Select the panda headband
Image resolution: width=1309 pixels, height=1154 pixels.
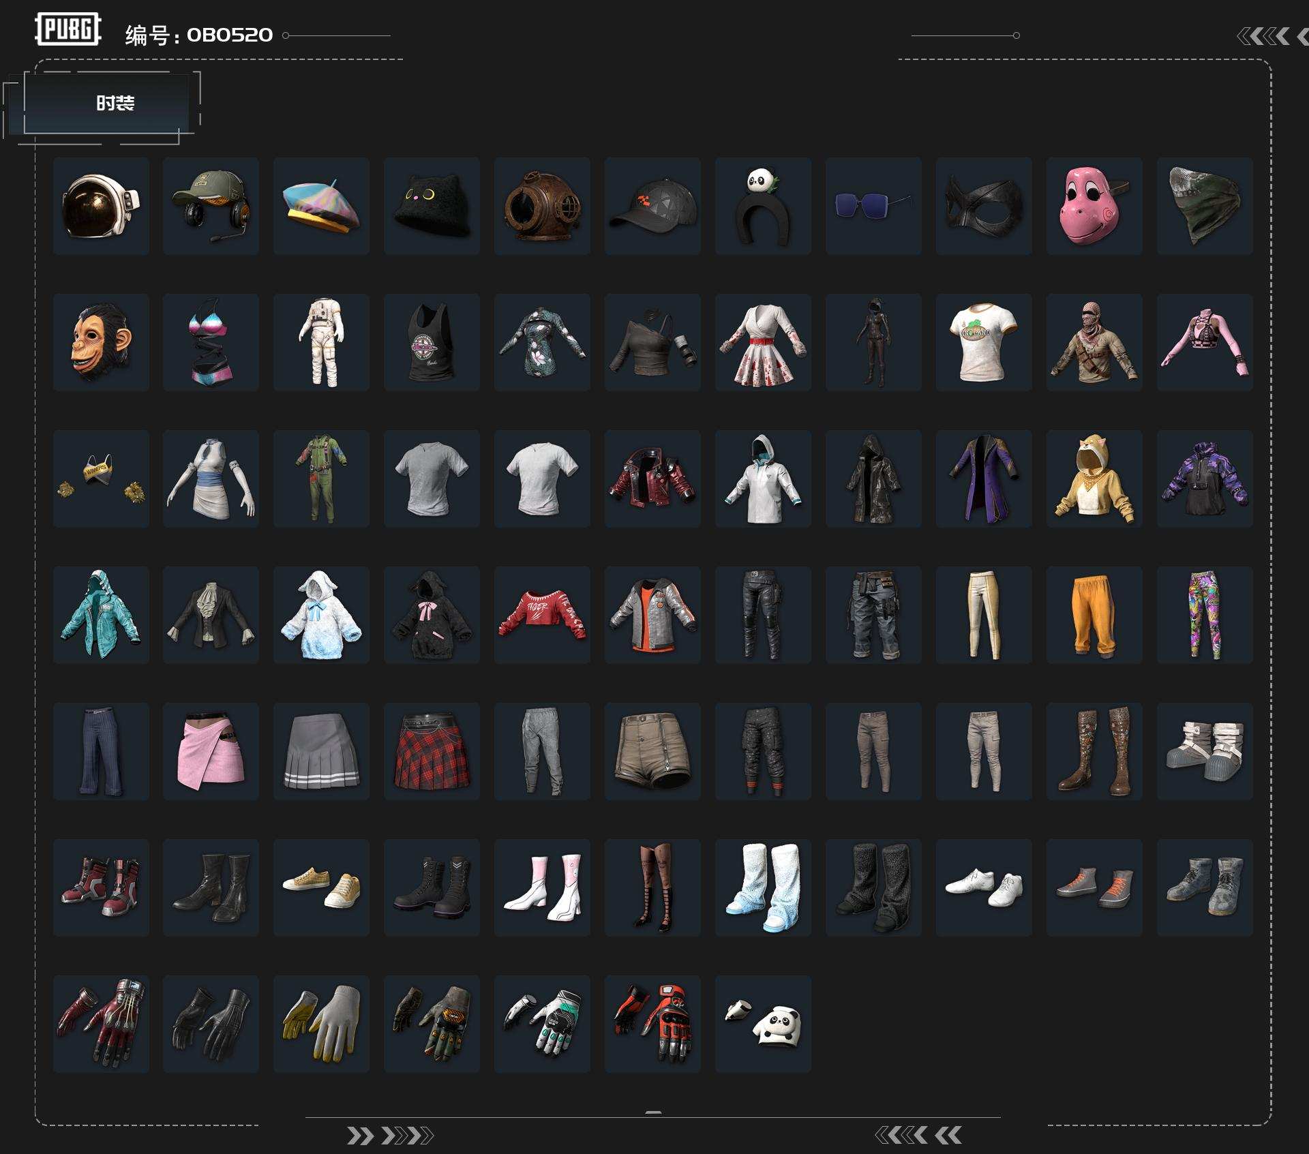764,206
